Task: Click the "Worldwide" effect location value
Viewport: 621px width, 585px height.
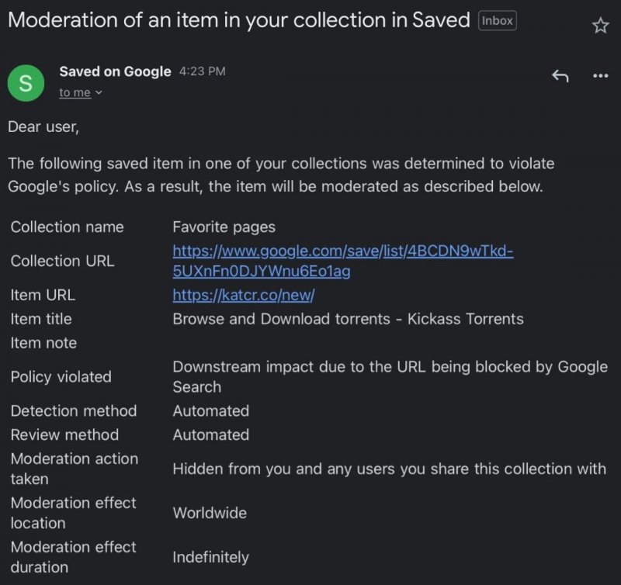Action: (x=210, y=513)
